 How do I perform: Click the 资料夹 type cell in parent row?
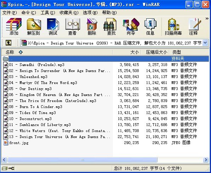pos(178,59)
